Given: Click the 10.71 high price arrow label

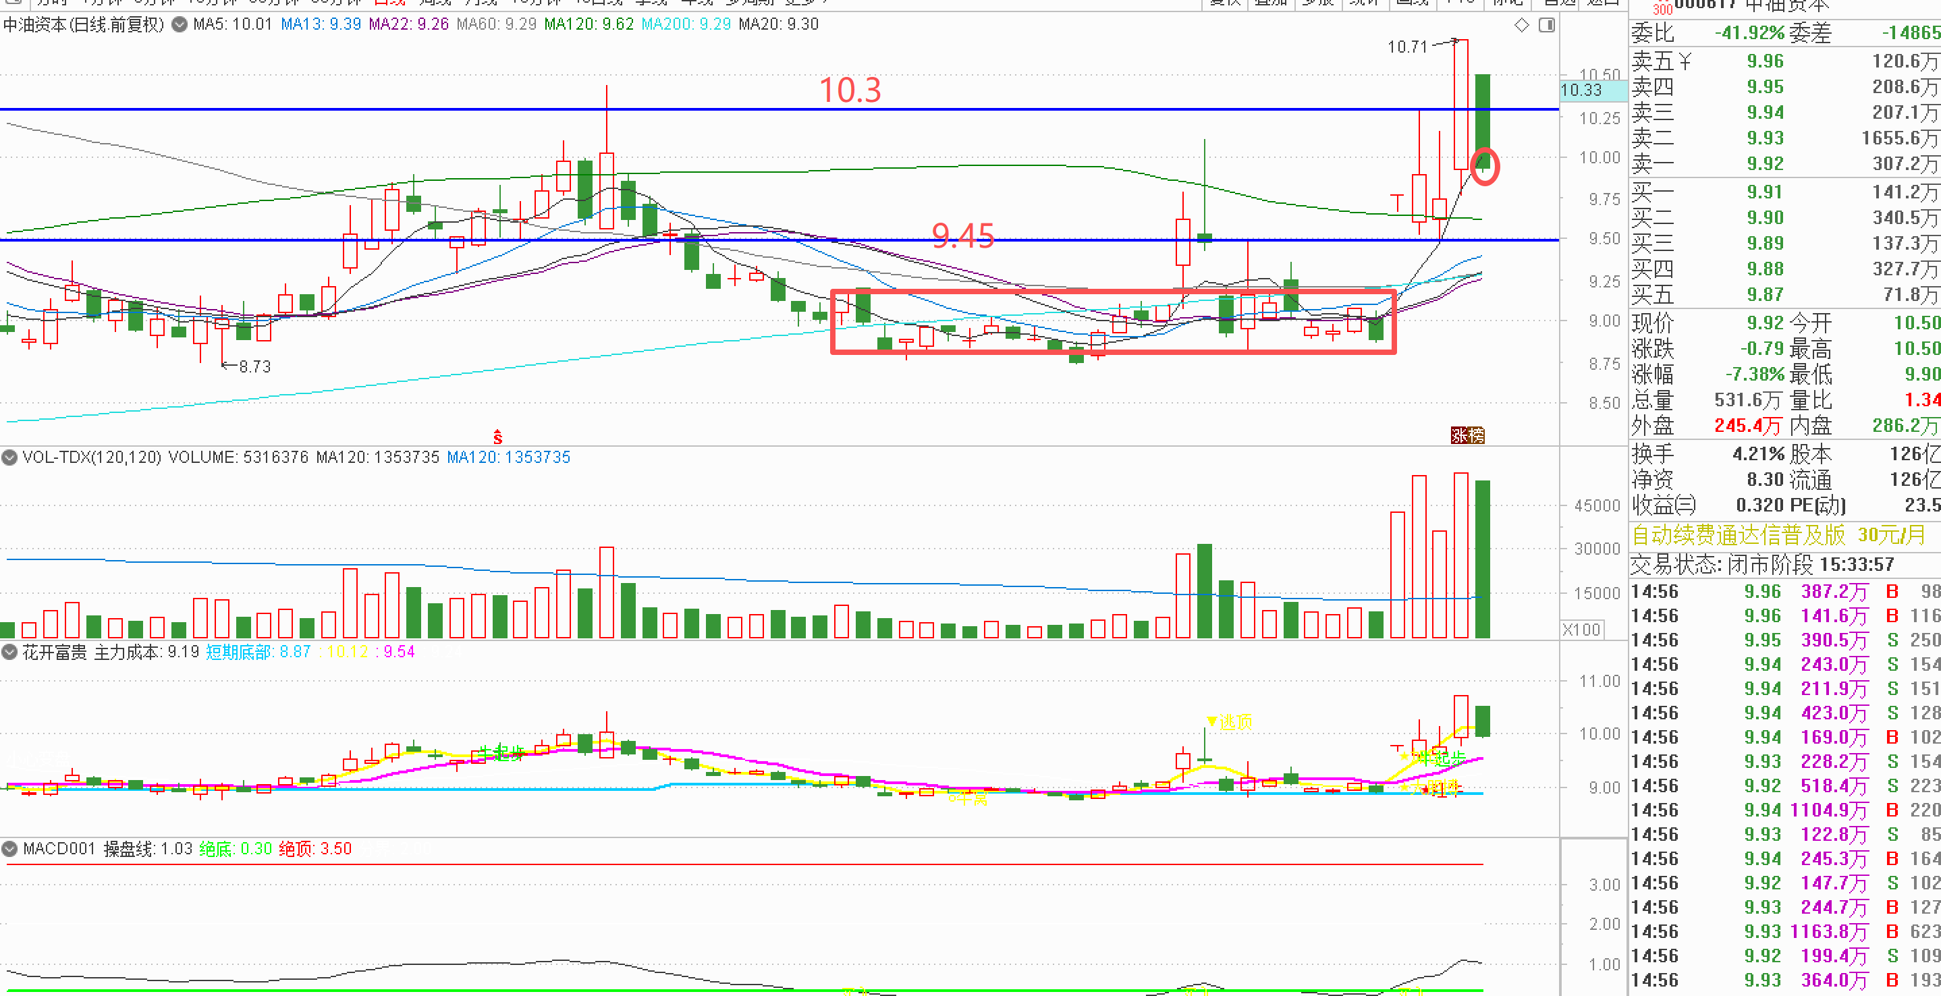Looking at the screenshot, I should 1408,47.
